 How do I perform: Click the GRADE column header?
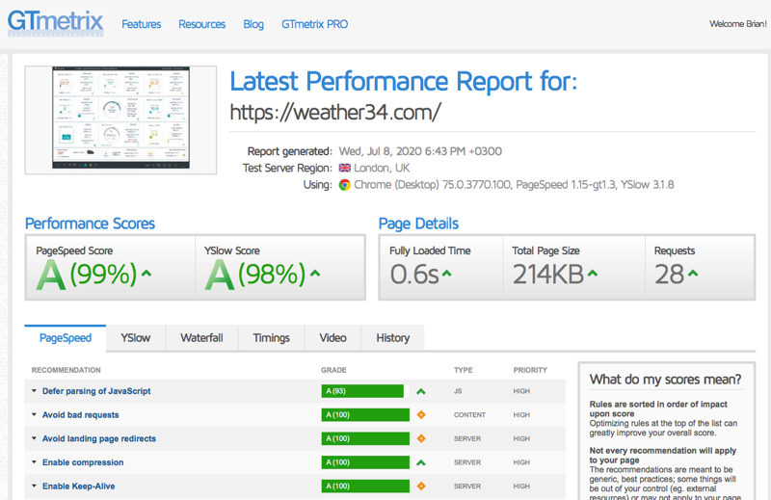[333, 370]
